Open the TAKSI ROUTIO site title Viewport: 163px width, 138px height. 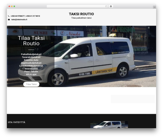pos(81,14)
